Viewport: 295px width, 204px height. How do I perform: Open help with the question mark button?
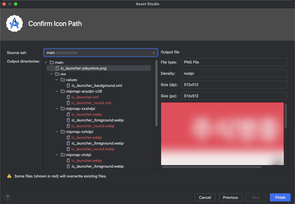pos(7,197)
